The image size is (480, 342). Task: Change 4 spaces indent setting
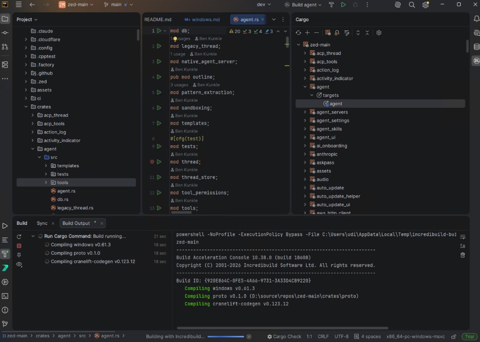pyautogui.click(x=367, y=336)
